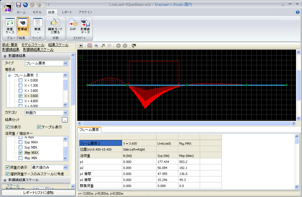Open the 2D application logo button
The image size is (302, 197).
(x=8, y=9)
